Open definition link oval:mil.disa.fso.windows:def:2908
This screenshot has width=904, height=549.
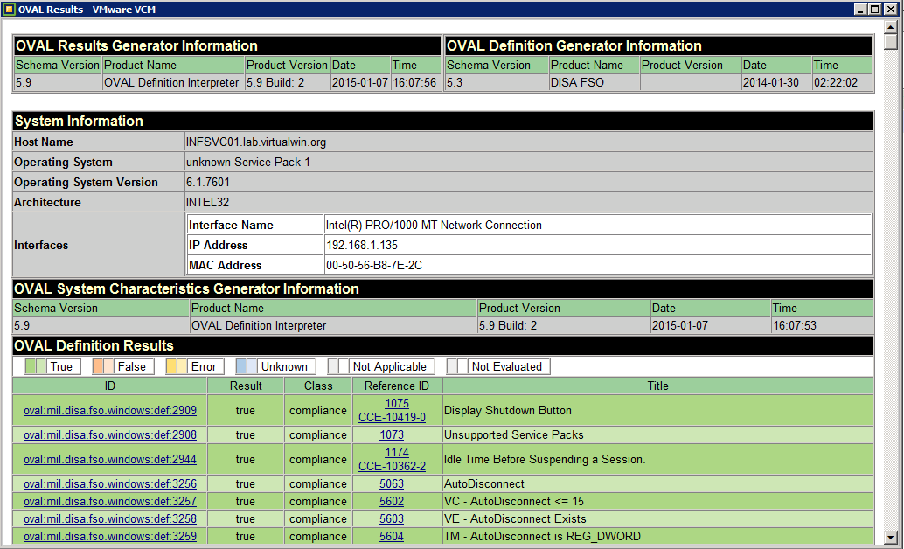point(109,434)
